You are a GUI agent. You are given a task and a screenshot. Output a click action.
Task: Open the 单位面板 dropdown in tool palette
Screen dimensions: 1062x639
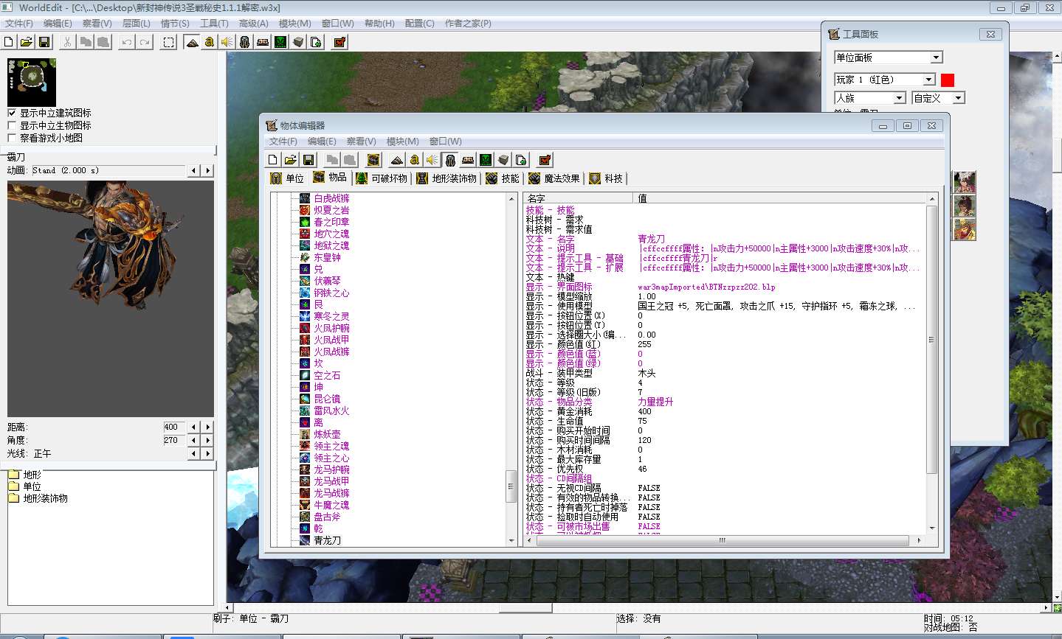pos(889,57)
